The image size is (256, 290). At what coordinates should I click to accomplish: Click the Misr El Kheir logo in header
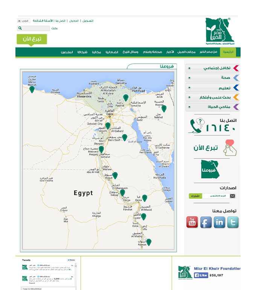[x=220, y=31]
